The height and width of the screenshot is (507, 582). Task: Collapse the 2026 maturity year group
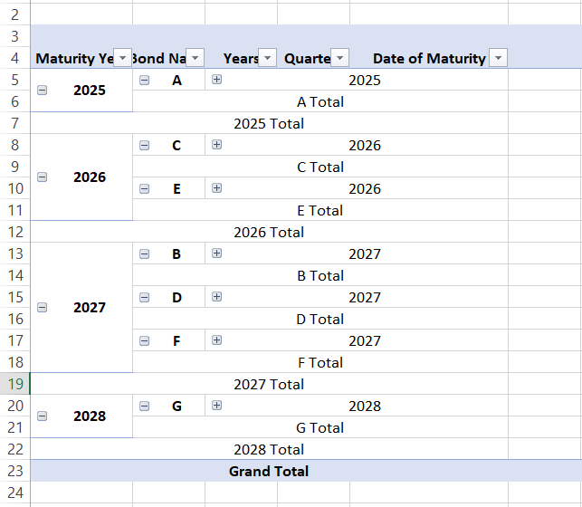(x=43, y=177)
